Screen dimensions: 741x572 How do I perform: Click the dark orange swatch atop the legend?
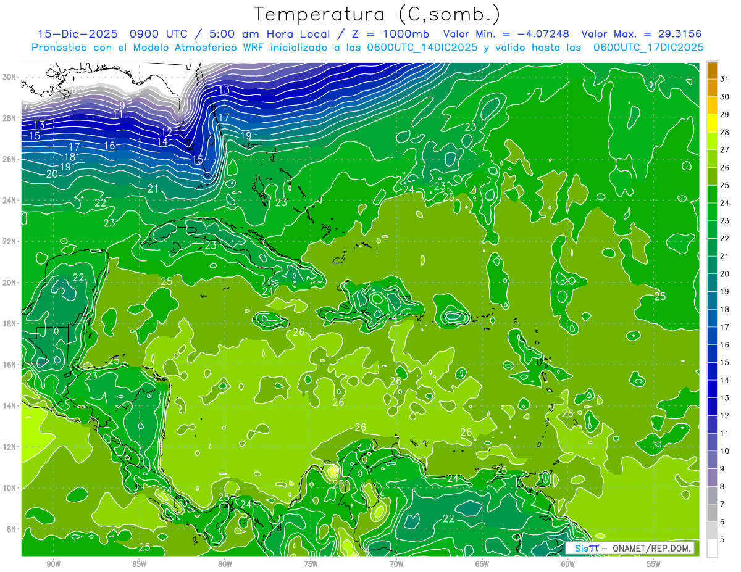click(x=712, y=70)
